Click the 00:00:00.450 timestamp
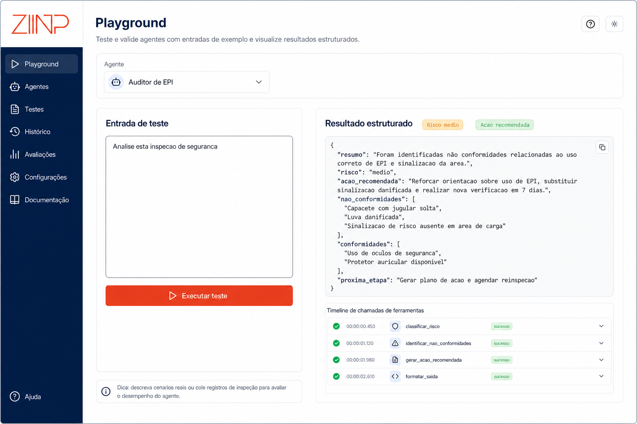Viewport: 637px width, 424px height. (361, 326)
